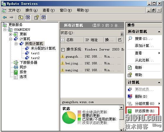Viewport: 164px width, 132px height.
Task: Click the 选项 node icon
Action: [16, 77]
